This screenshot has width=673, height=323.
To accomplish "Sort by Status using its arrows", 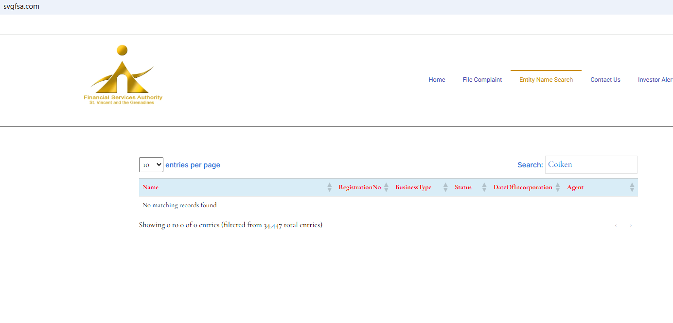I will click(x=484, y=187).
